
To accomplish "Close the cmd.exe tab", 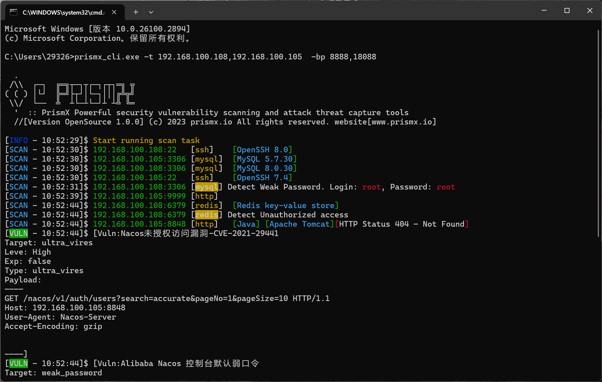I will pyautogui.click(x=114, y=12).
